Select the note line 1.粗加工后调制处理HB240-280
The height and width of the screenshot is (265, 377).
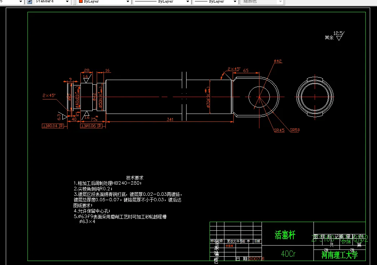tap(108, 183)
